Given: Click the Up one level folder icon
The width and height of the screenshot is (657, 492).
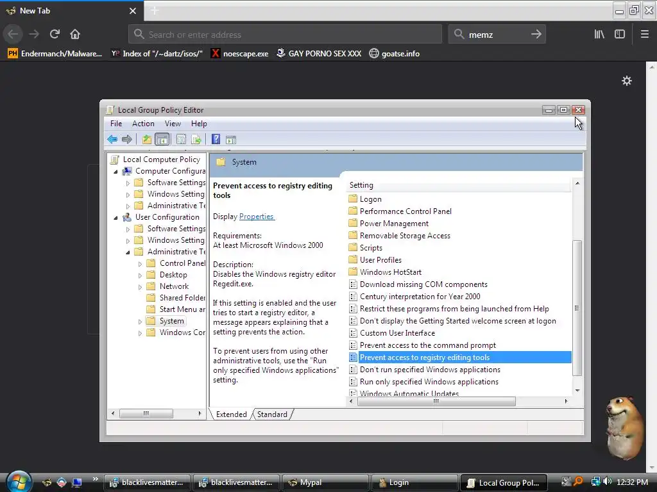Looking at the screenshot, I should point(146,139).
